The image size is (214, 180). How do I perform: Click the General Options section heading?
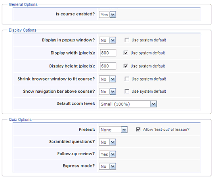[23, 4]
